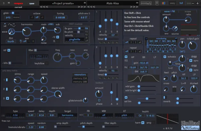The image size is (201, 131).
Task: Click the pitch depth slider handle
Action: 83,127
